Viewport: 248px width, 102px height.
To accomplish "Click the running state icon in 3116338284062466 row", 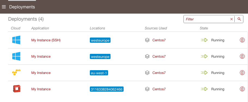I will 204,89.
